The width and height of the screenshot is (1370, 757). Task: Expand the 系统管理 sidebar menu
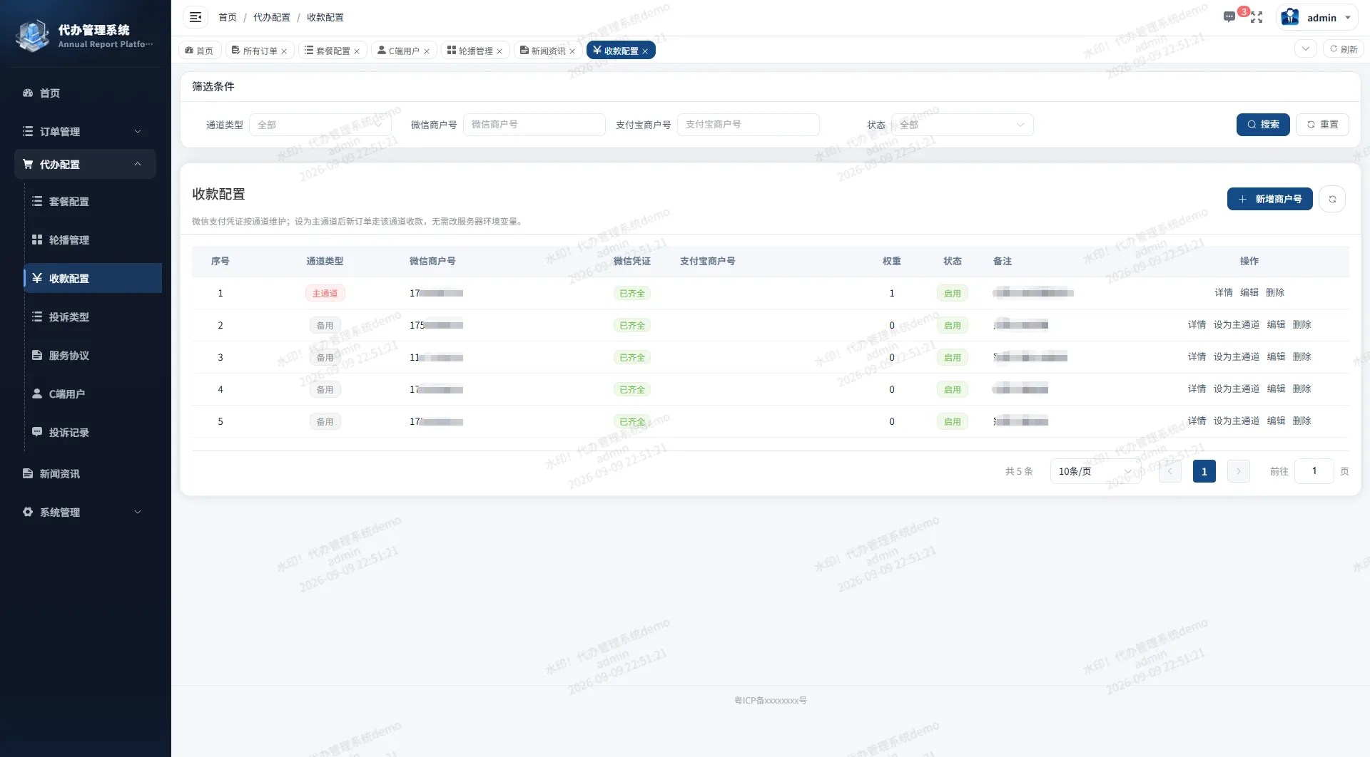click(86, 512)
